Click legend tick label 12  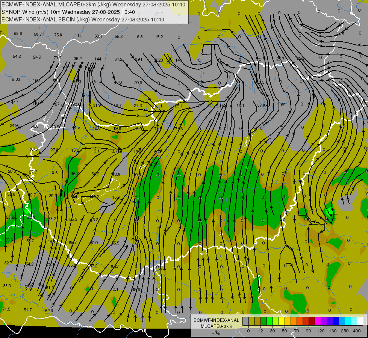(x=260, y=331)
